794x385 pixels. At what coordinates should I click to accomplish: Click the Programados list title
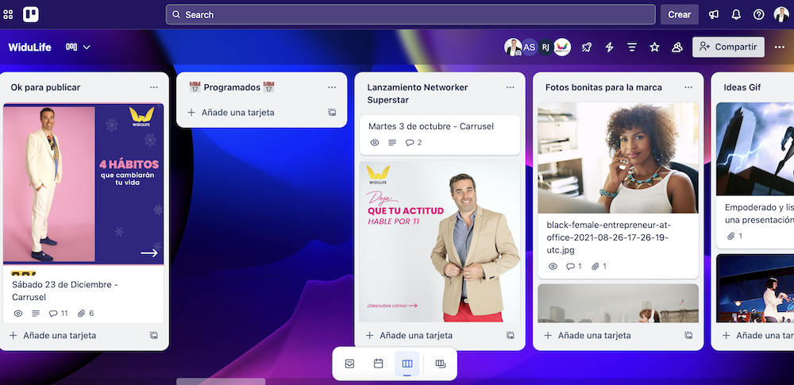(x=232, y=87)
